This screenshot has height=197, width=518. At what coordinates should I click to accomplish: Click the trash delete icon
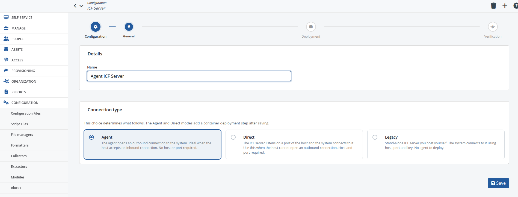click(x=493, y=6)
